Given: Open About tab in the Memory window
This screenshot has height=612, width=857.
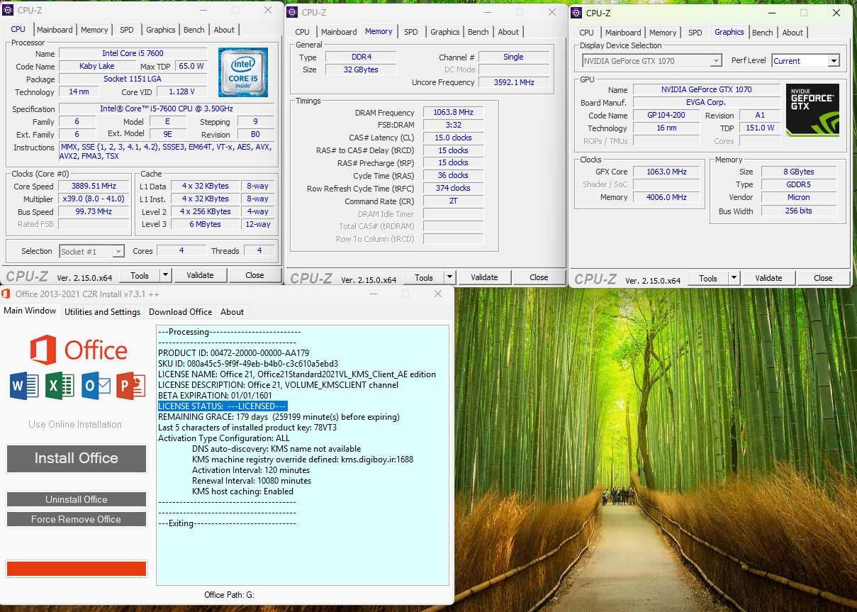Looking at the screenshot, I should point(508,32).
